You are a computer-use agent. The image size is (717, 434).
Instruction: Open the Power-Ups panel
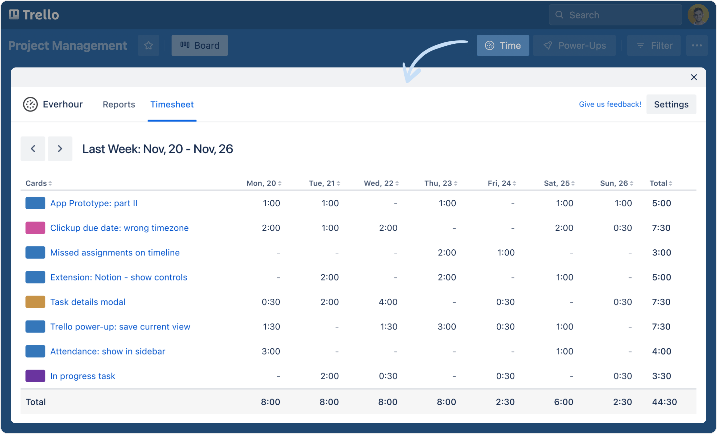(575, 45)
